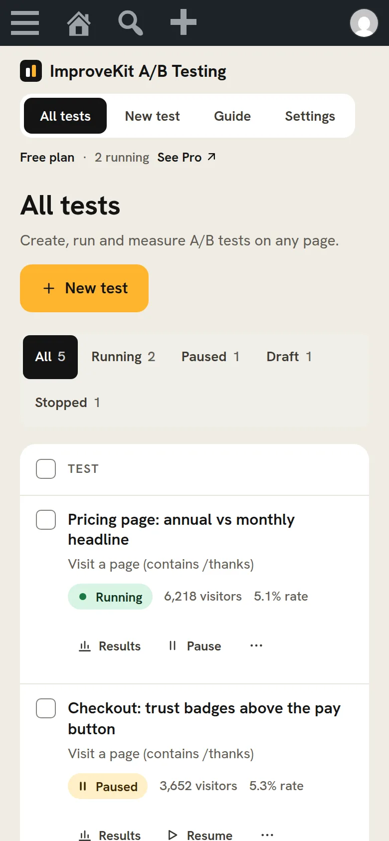Viewport: 389px width, 841px height.
Task: Filter by Paused 1 tests
Action: click(210, 357)
